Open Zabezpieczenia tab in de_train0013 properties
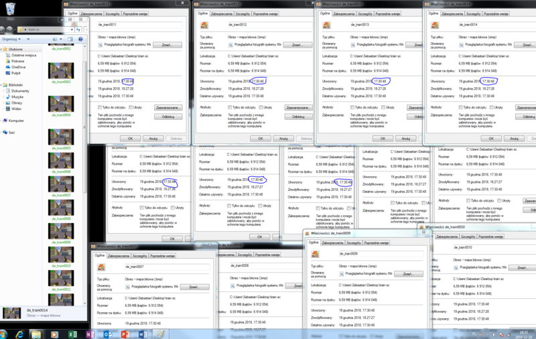 click(344, 13)
